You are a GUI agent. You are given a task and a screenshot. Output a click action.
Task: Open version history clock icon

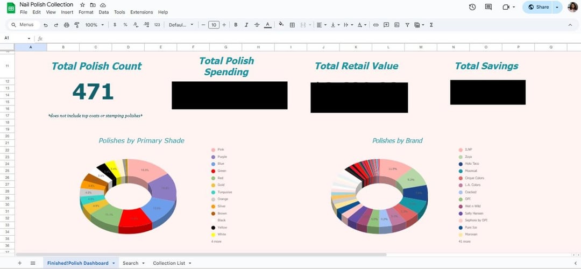[472, 7]
